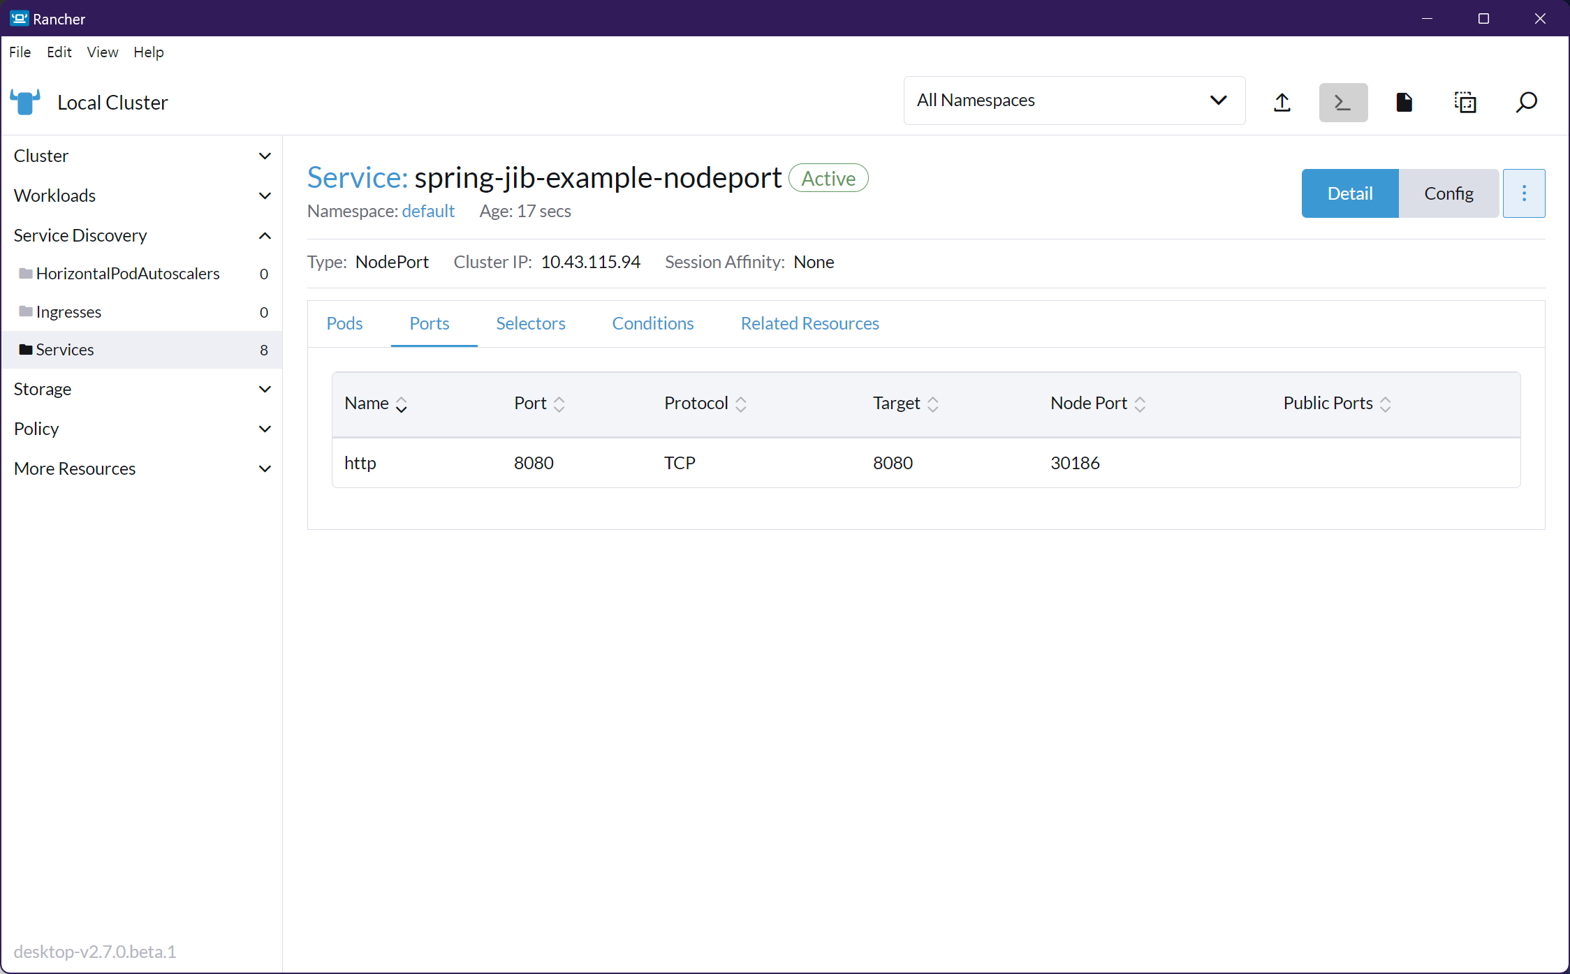This screenshot has width=1570, height=974.
Task: Click the TCP protocol cell
Action: [x=680, y=463]
